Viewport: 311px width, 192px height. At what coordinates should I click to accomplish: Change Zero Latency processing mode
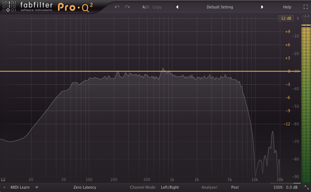pyautogui.click(x=85, y=187)
